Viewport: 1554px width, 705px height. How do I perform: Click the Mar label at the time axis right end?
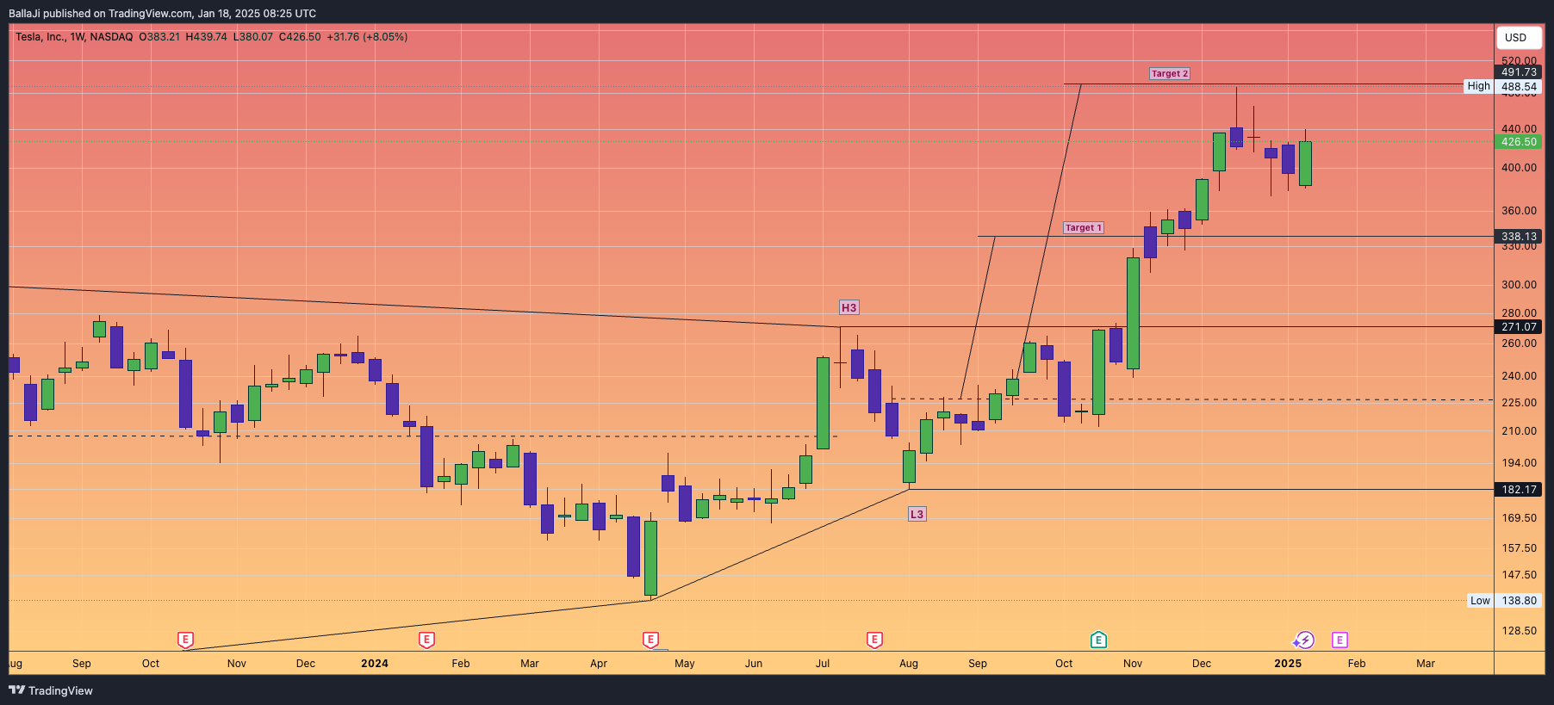click(1426, 664)
